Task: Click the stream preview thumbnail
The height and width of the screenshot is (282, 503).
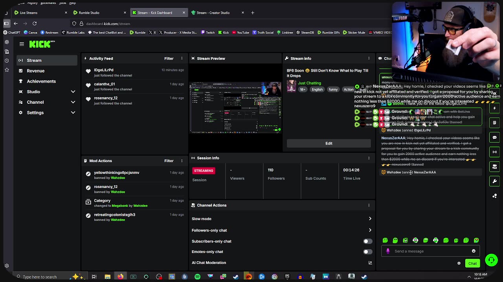Action: point(235,107)
